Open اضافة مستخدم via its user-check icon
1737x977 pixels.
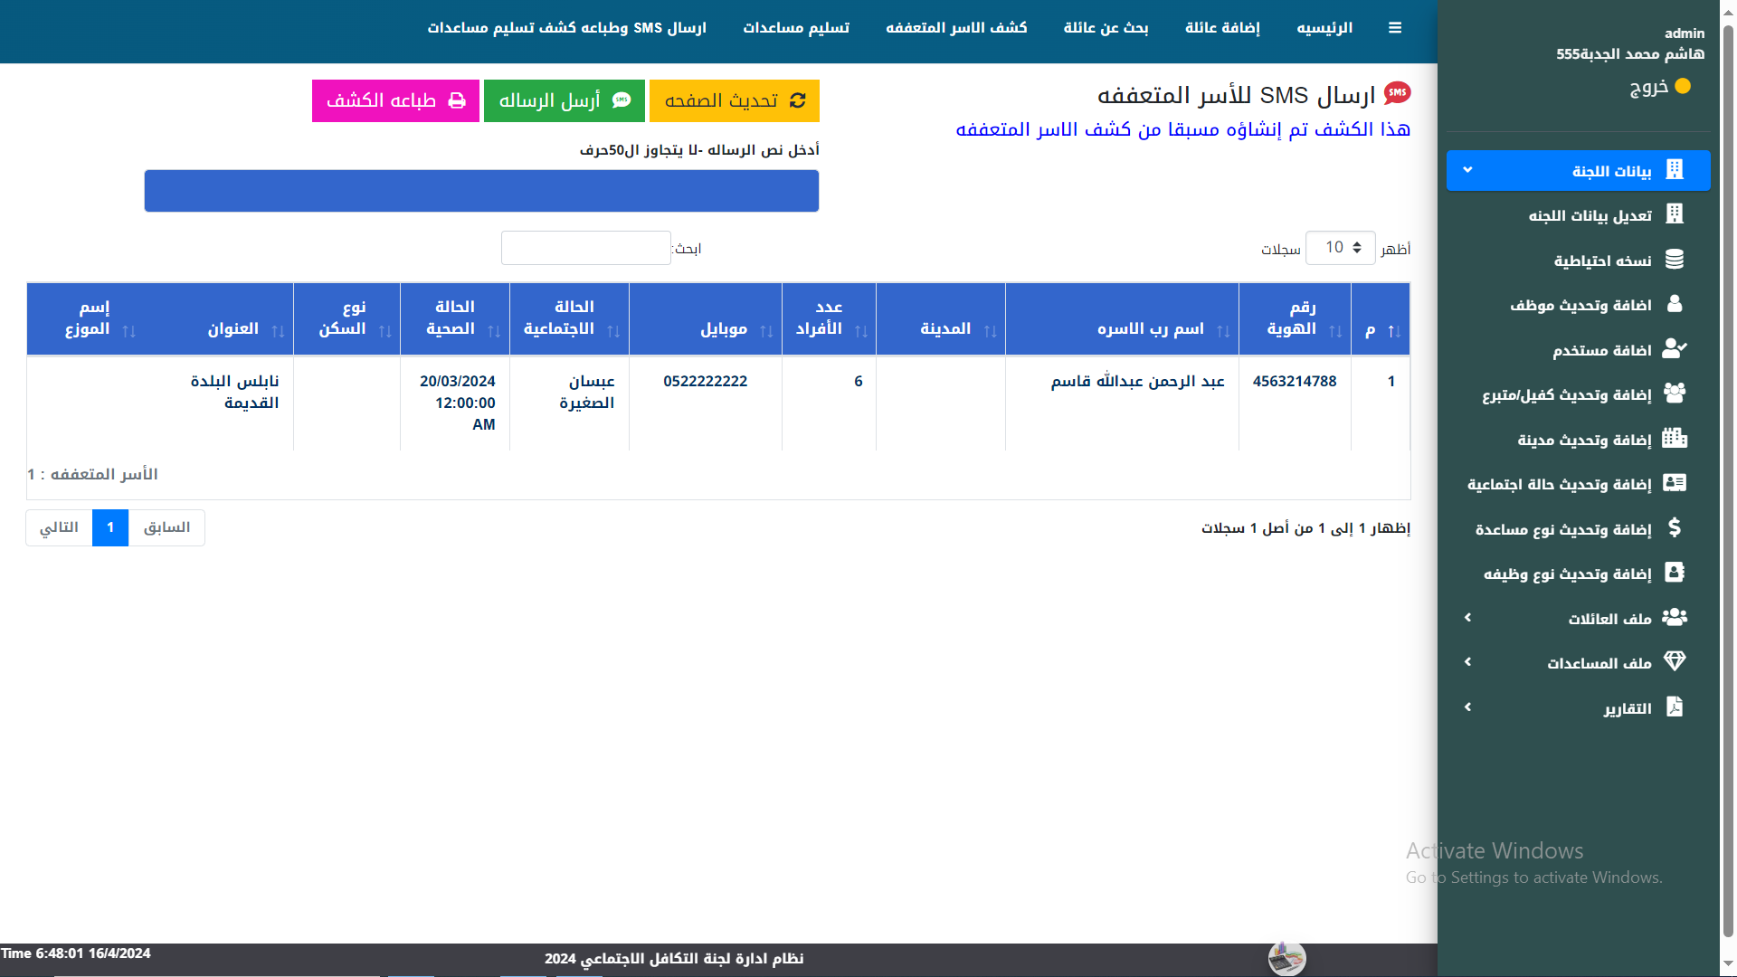point(1675,349)
